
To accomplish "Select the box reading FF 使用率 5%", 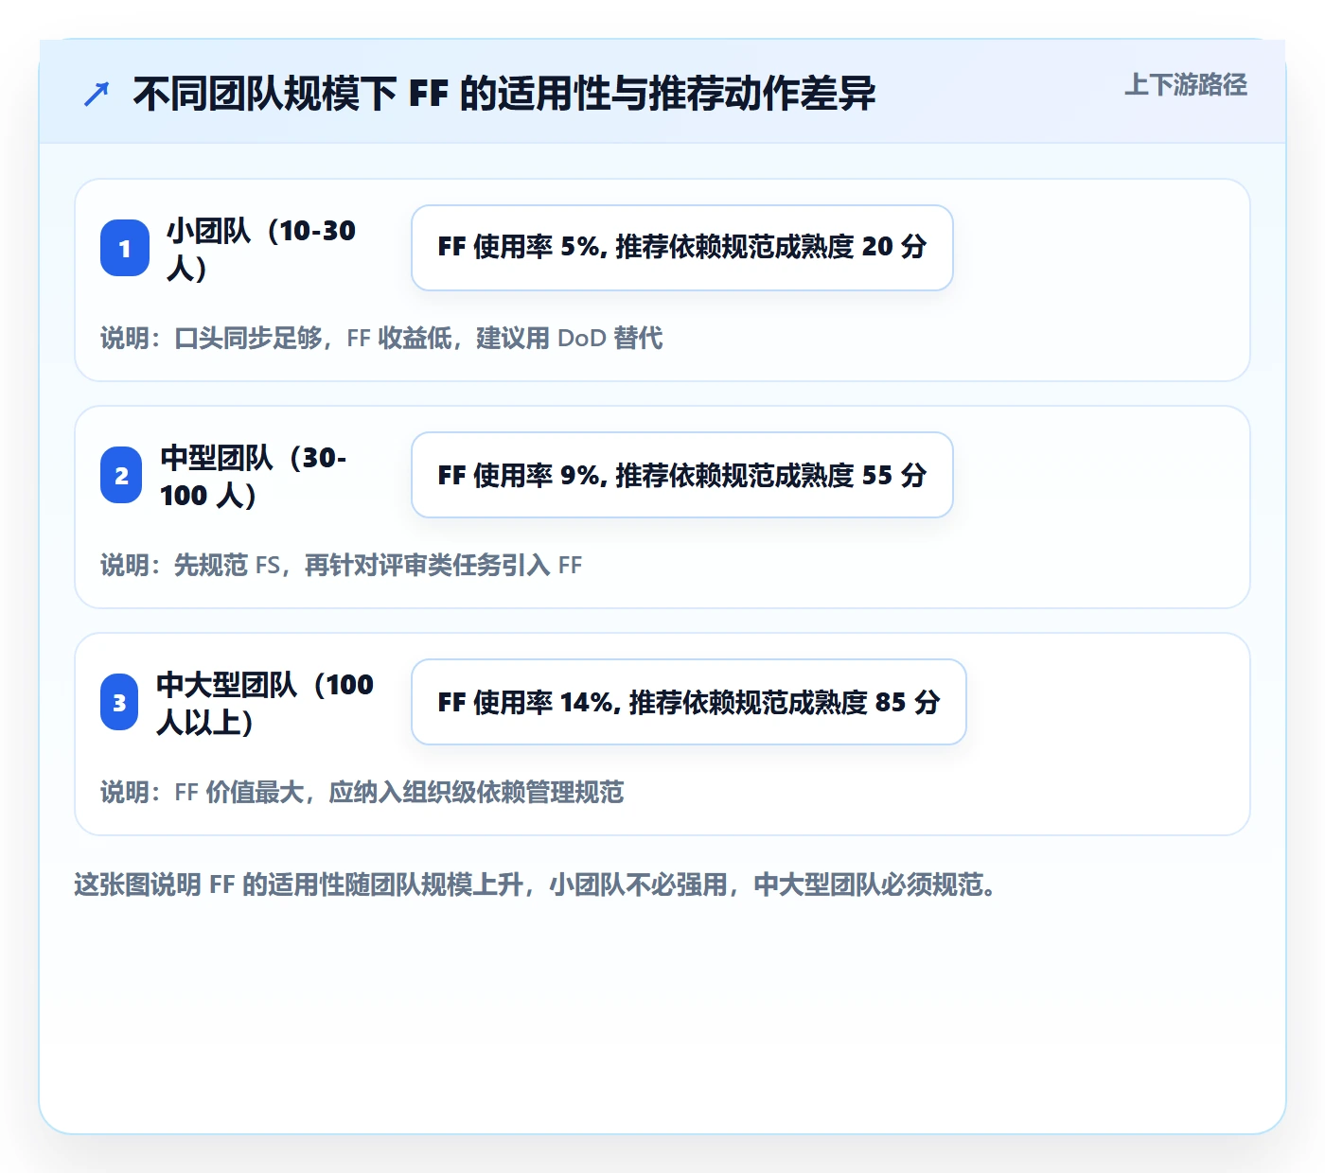I will pos(682,248).
